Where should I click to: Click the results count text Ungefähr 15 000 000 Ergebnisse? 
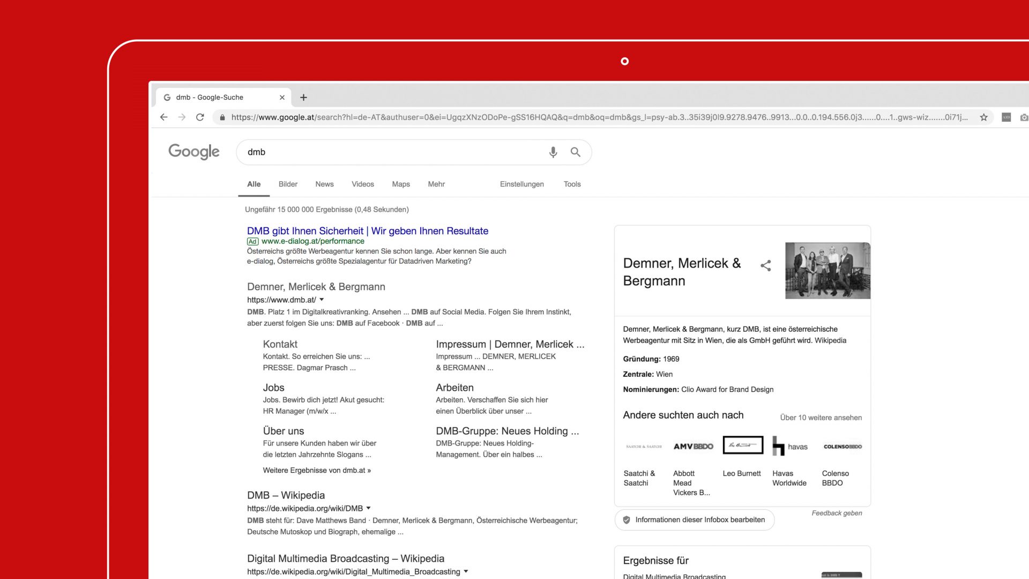click(x=327, y=210)
